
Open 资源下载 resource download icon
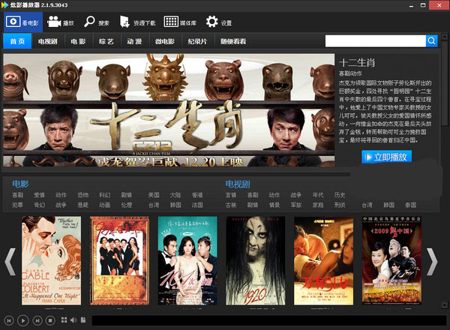pos(124,22)
